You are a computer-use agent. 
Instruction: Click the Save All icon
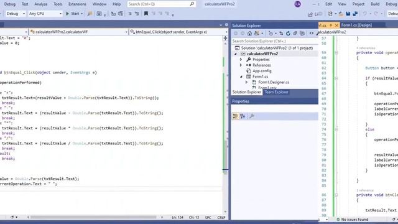355,14
